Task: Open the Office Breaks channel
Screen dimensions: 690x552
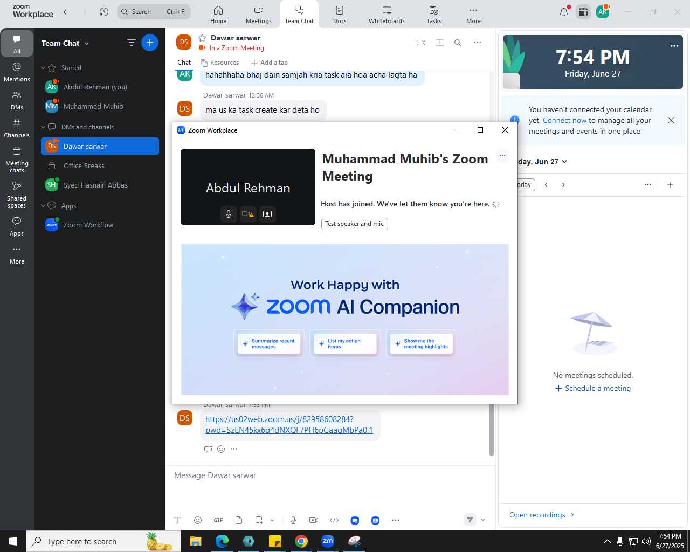Action: pos(100,165)
